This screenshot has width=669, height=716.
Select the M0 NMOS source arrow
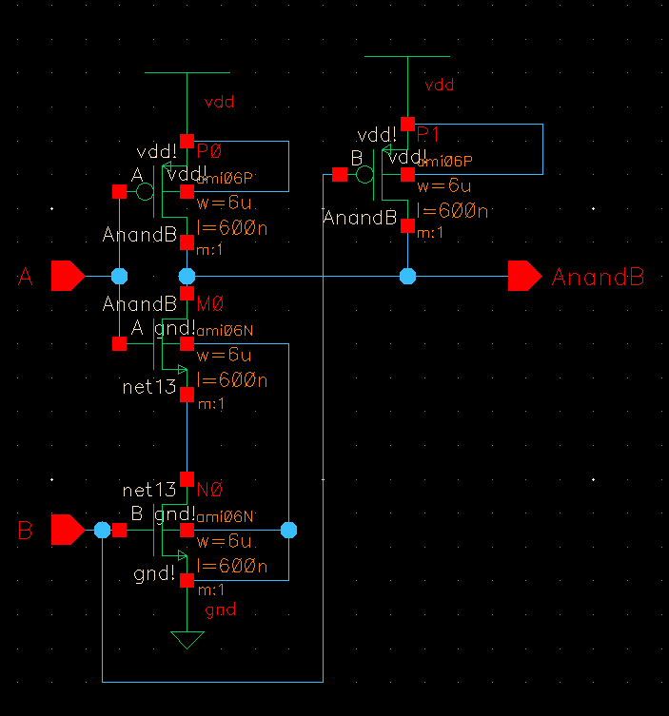(x=182, y=370)
